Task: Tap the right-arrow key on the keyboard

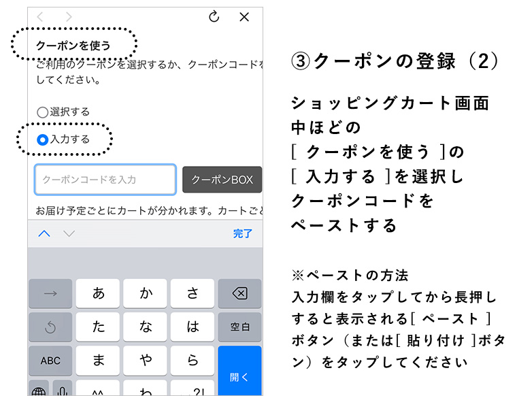Action: [50, 293]
